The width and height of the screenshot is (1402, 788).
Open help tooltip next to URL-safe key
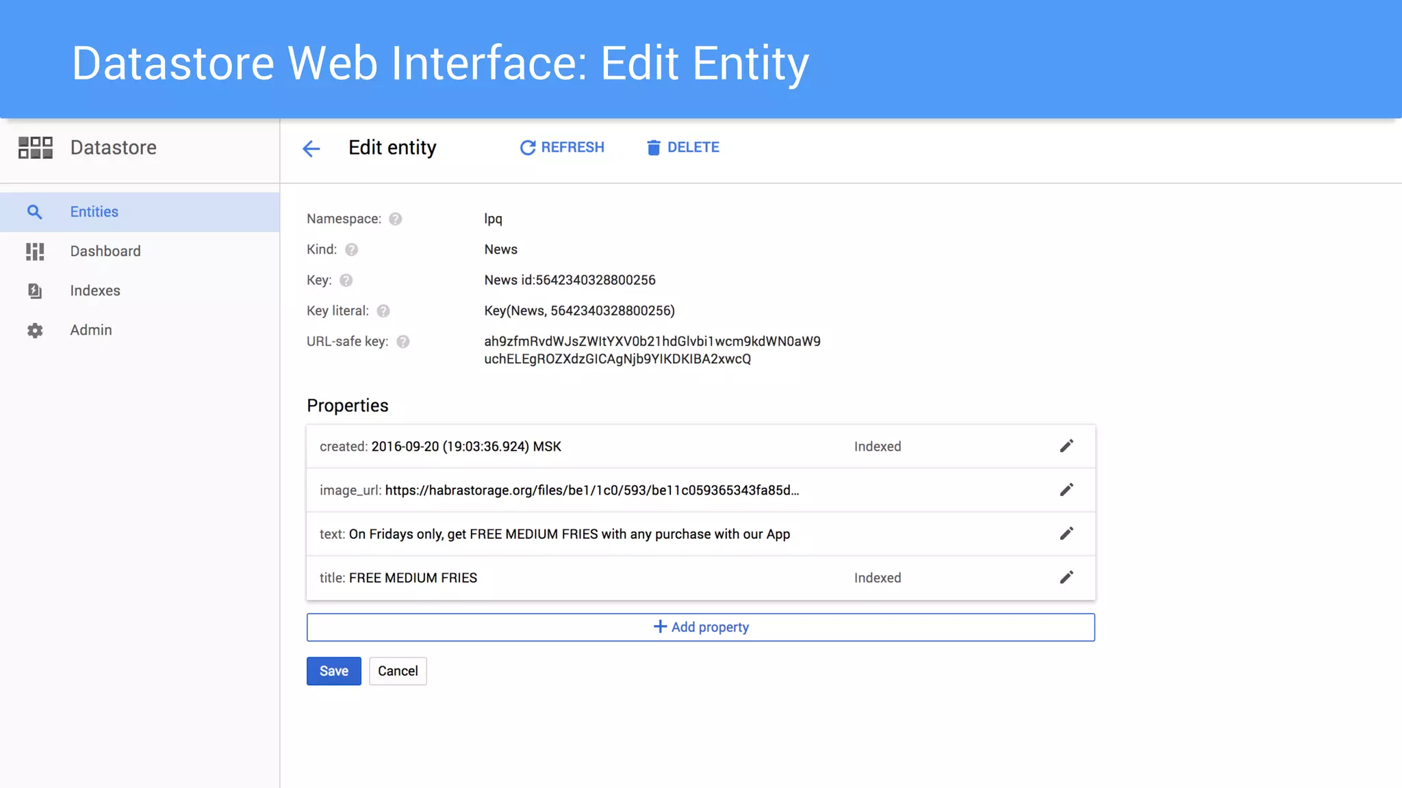pos(403,342)
